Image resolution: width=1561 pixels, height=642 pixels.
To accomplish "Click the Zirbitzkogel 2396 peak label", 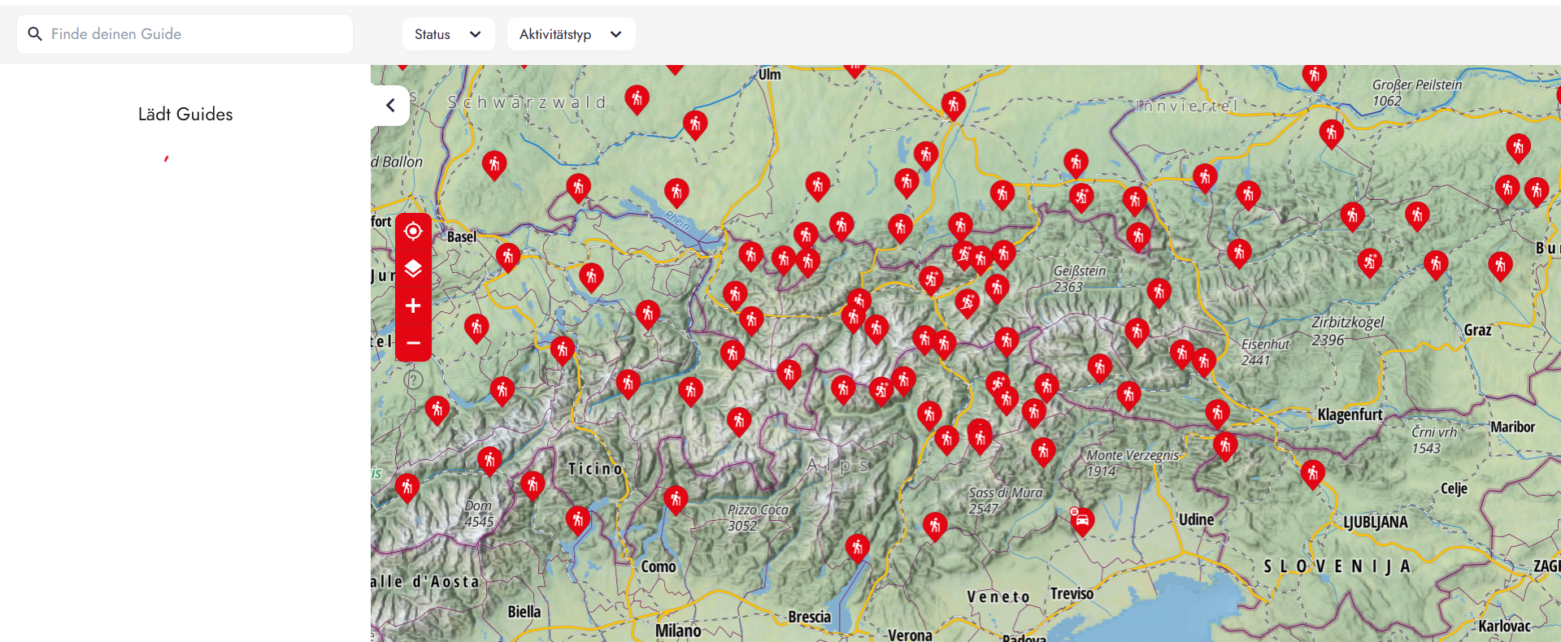I will pos(1347,331).
